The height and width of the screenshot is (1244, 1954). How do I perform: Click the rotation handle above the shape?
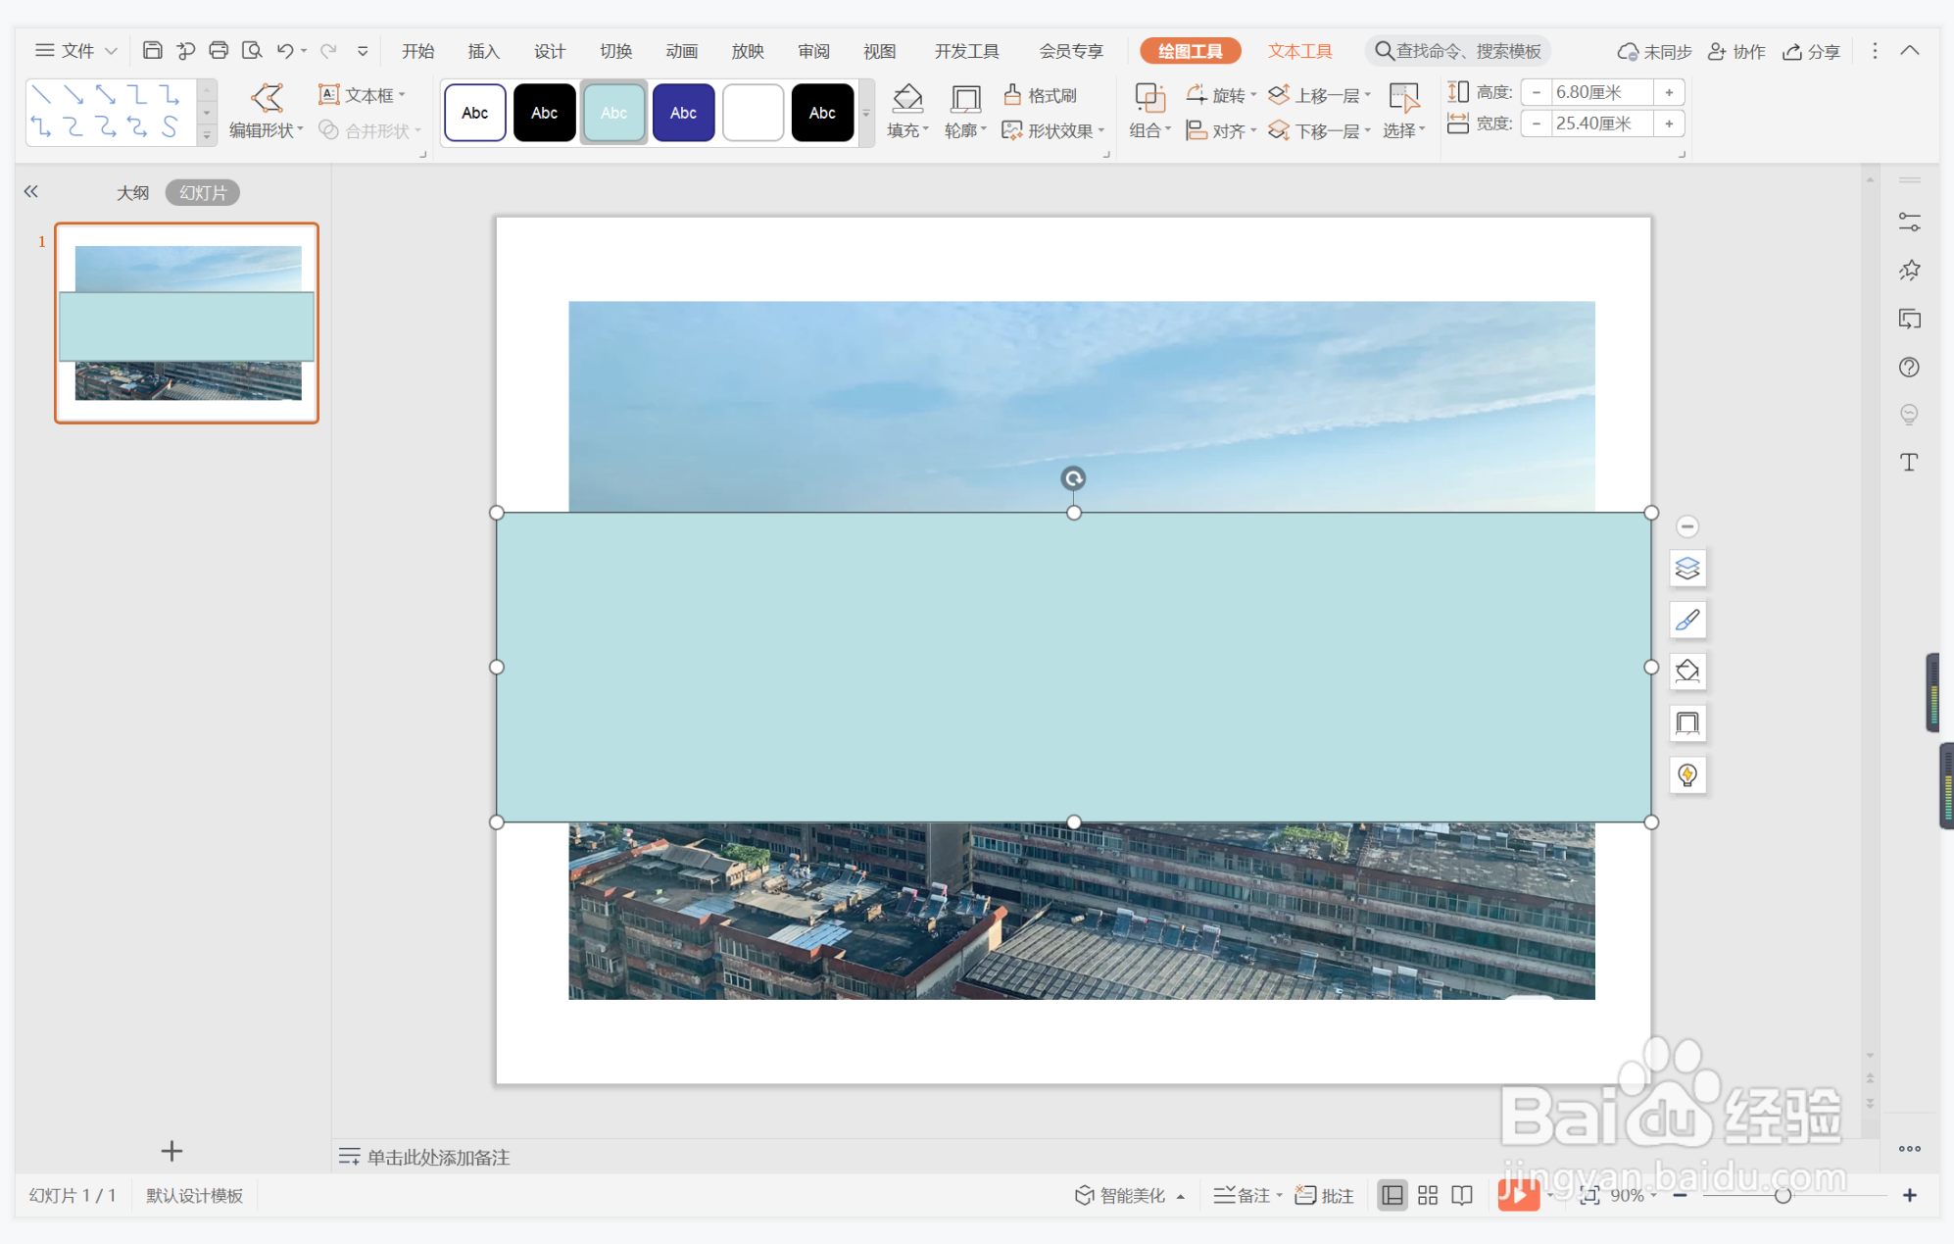(1073, 478)
